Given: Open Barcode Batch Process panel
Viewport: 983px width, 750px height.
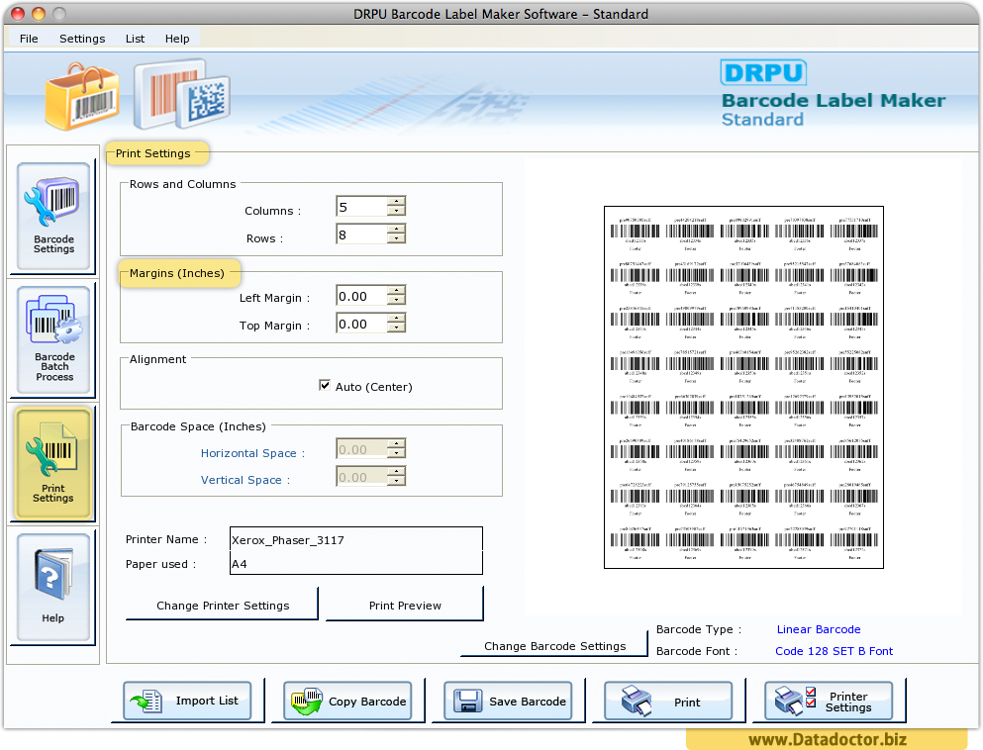Looking at the screenshot, I should pos(53,339).
